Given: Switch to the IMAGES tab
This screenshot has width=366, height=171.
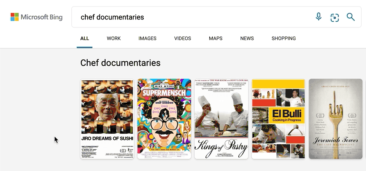Looking at the screenshot, I should (x=147, y=38).
